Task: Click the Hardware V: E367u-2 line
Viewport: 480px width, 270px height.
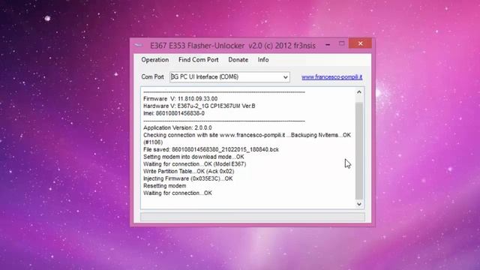Action: pos(199,106)
